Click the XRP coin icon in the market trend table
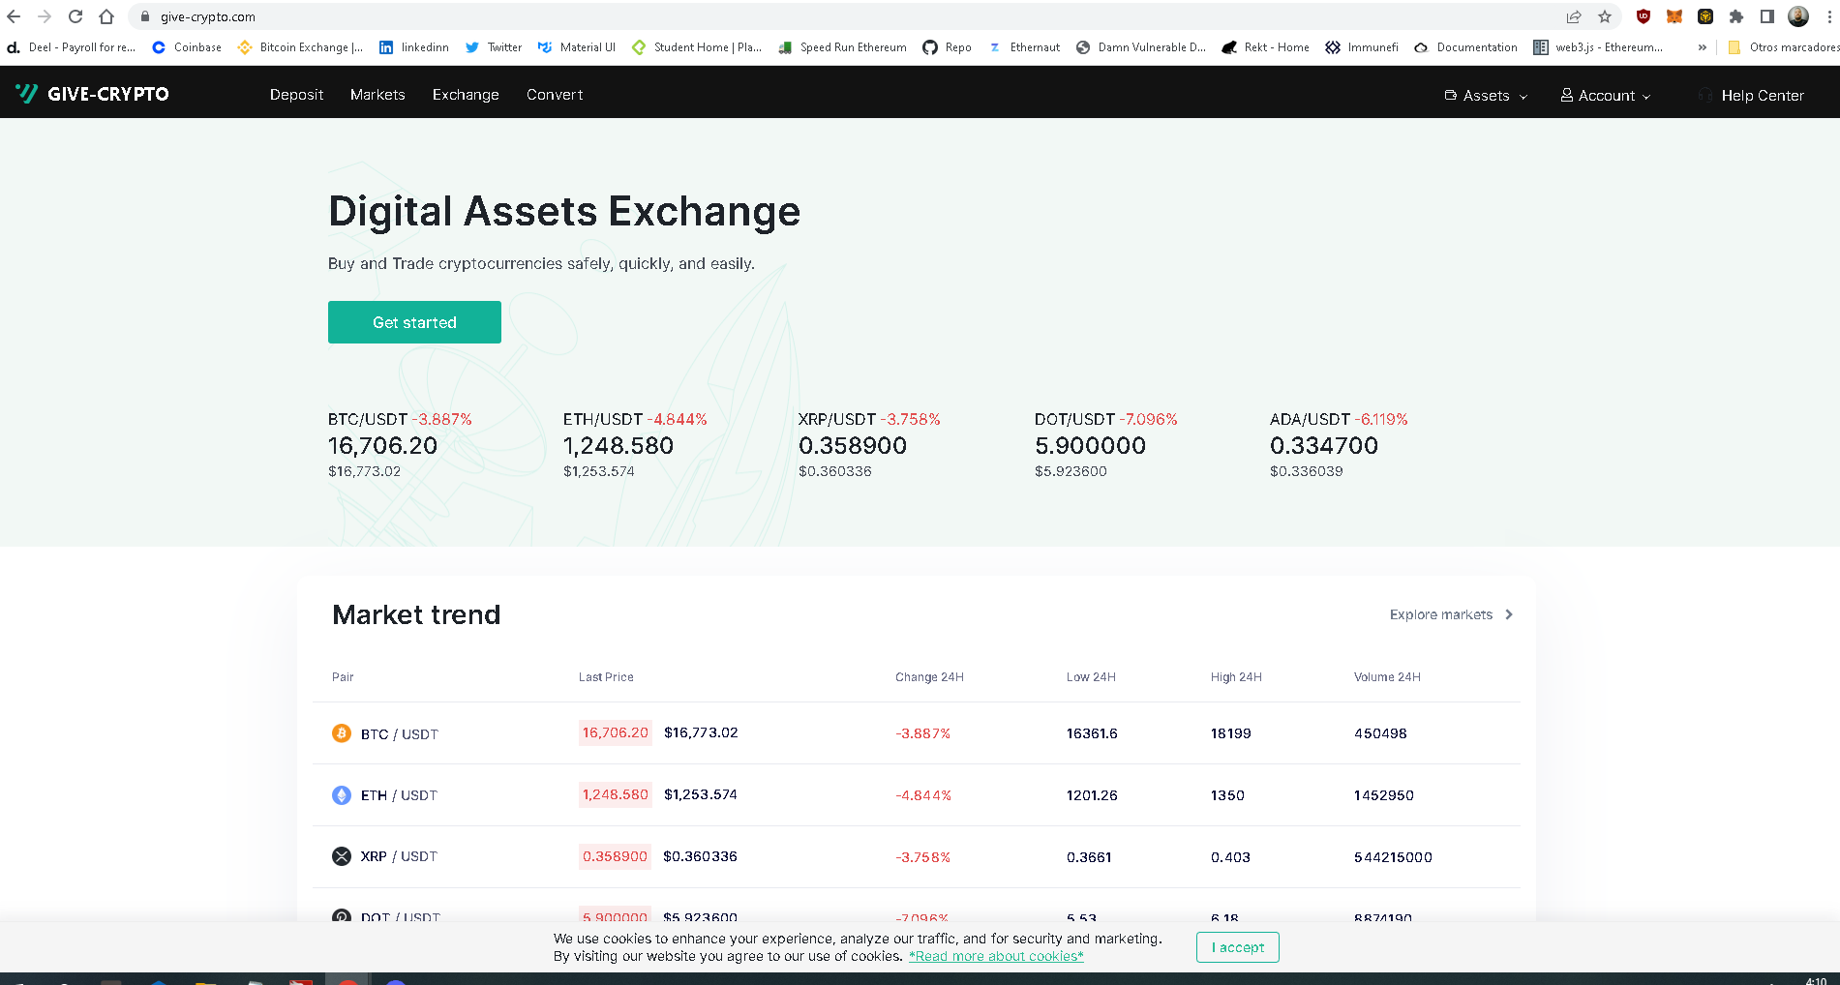1840x985 pixels. (x=341, y=856)
